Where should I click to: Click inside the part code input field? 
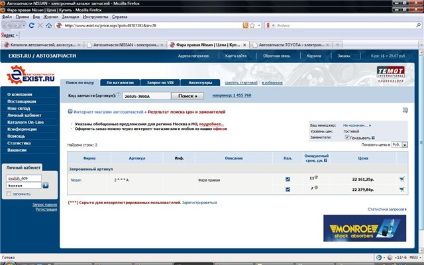pyautogui.click(x=146, y=96)
